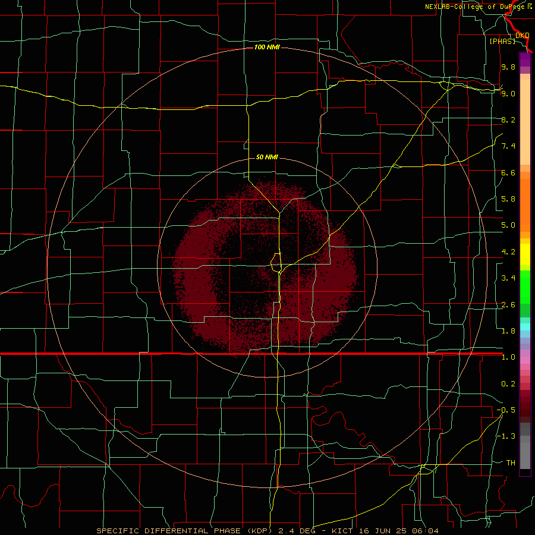
Task: Click the '[PHAS]' unit label above the scale
Action: coord(502,41)
